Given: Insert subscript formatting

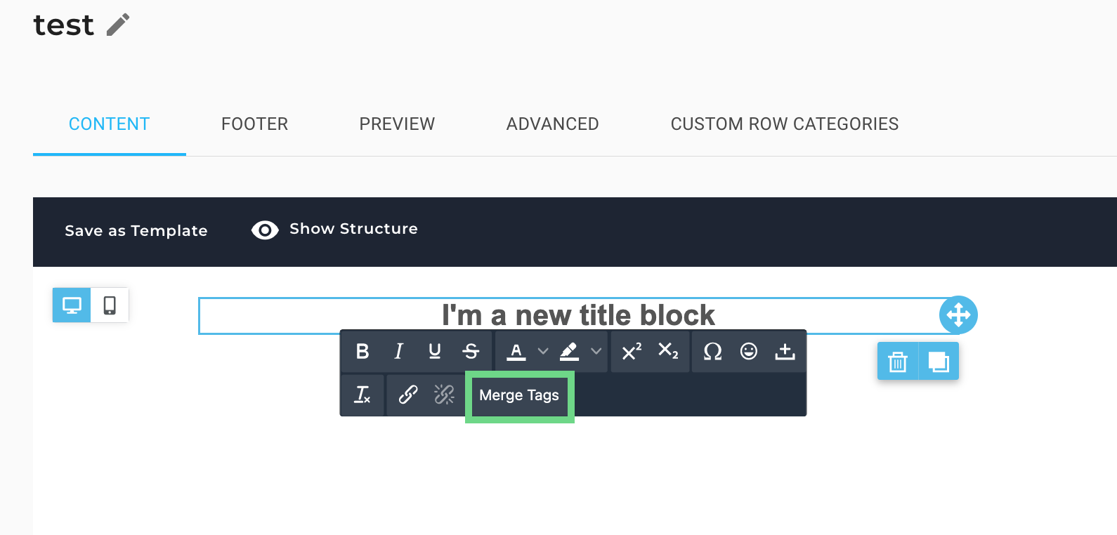Looking at the screenshot, I should tap(668, 351).
